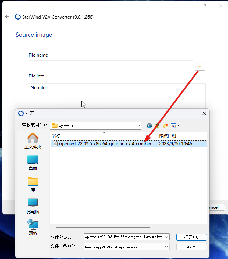Screen dimensions: 228x259
Task: Expand the 文件类型 All supported image files dropdown
Action: pos(126,247)
